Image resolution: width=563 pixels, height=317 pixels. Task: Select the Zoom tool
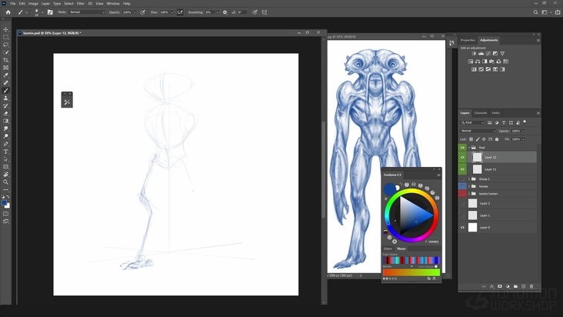pos(5,182)
